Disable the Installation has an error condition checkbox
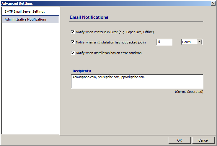This screenshot has width=217, height=146. coord(73,53)
